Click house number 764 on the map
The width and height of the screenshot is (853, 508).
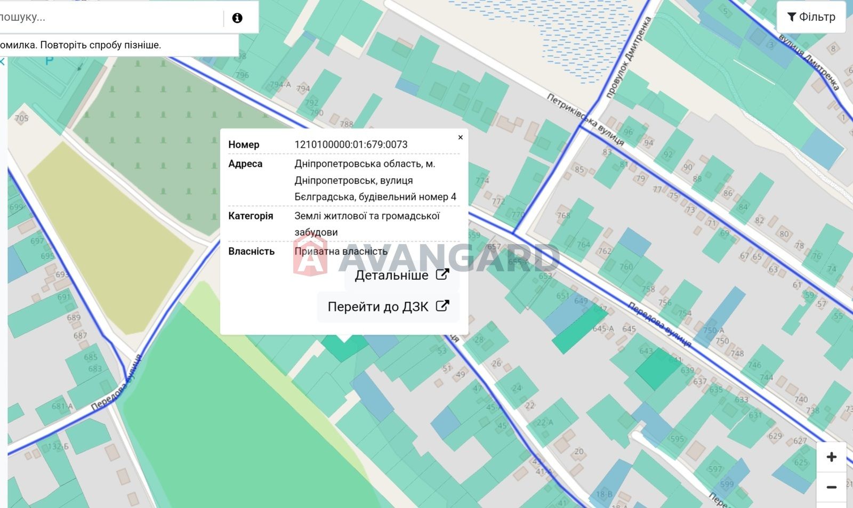(x=583, y=245)
